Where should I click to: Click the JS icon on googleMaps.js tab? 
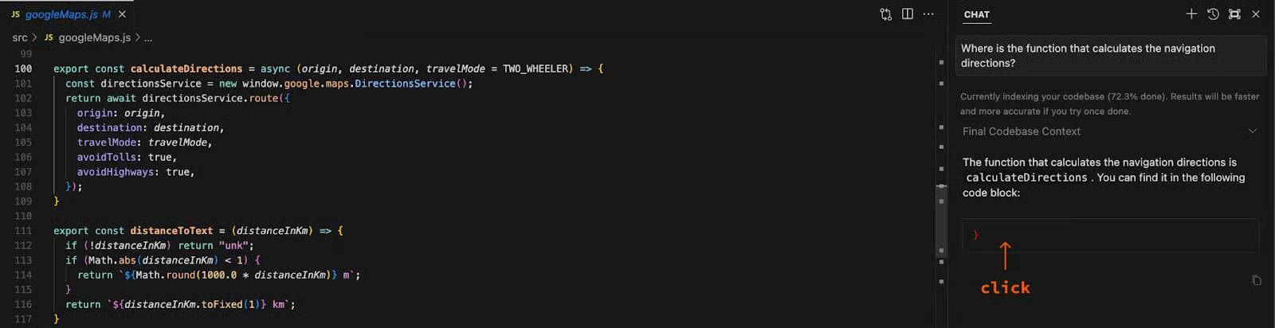click(15, 14)
